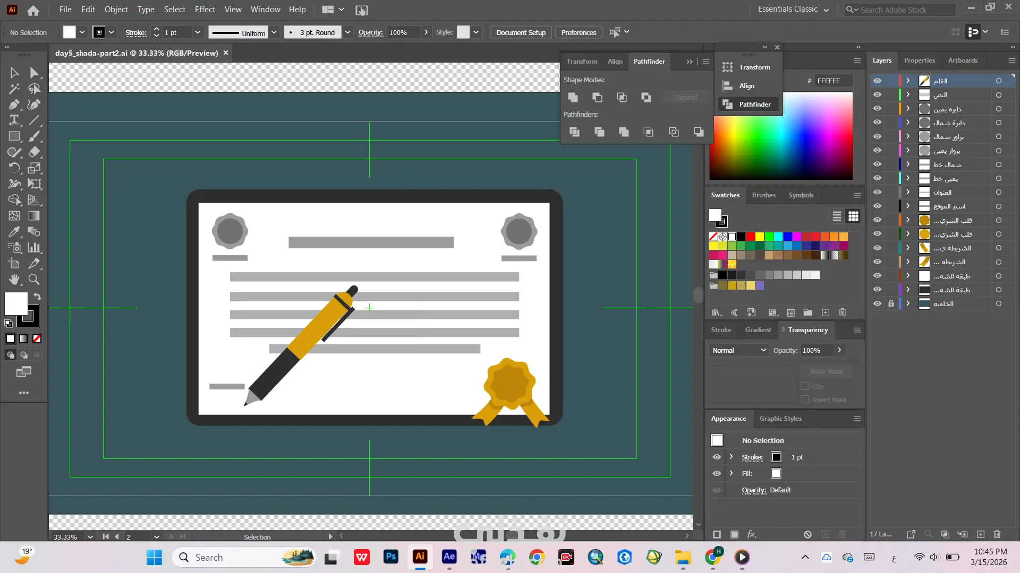1020x573 pixels.
Task: Click Unite shape mode in Pathfinder
Action: [x=573, y=98]
